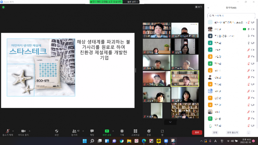Viewport: 258px width, 145px height.
Task: Open Task View on the taskbar
Action: [x=99, y=141]
